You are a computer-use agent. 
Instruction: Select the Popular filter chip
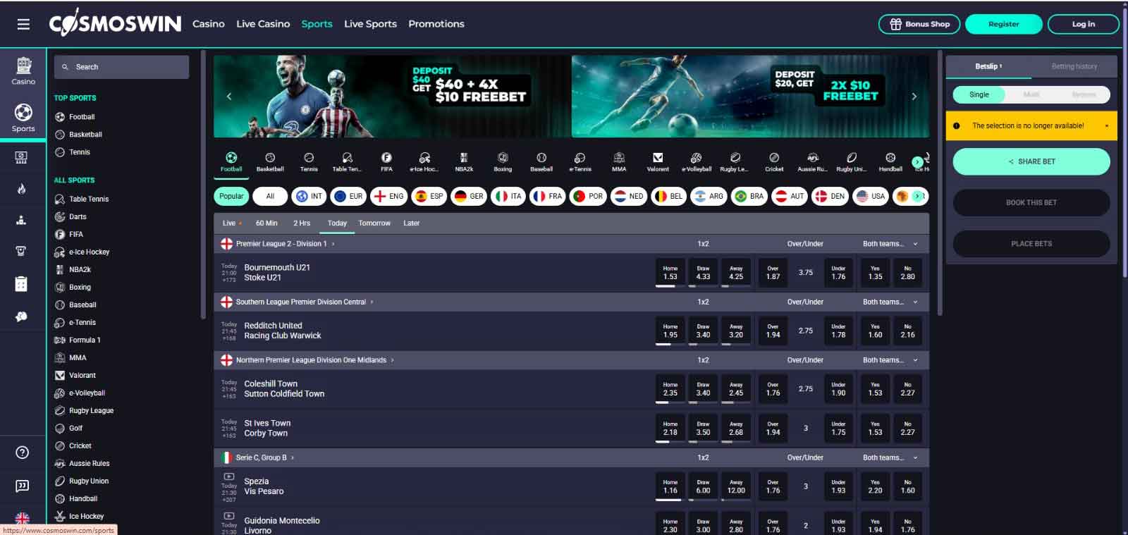(231, 196)
